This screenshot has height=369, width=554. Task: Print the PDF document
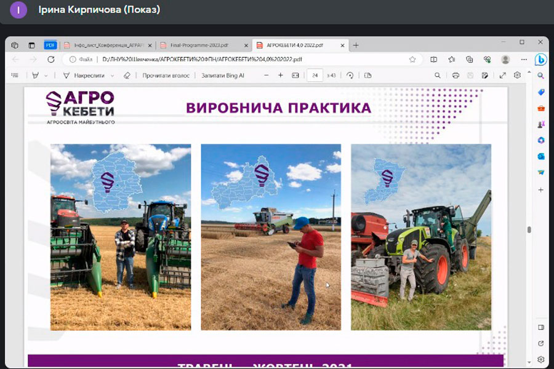point(456,75)
